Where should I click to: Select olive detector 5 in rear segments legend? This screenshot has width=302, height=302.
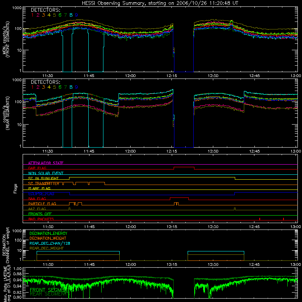pyautogui.click(x=54, y=87)
